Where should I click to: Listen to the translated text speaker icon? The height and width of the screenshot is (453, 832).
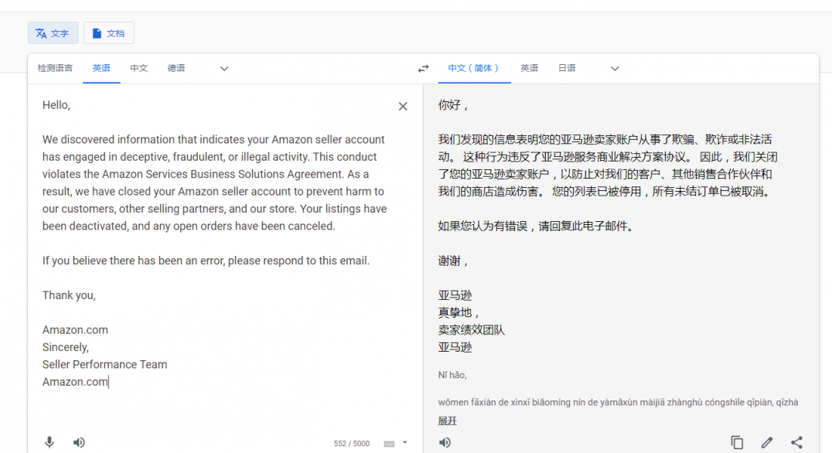[445, 442]
